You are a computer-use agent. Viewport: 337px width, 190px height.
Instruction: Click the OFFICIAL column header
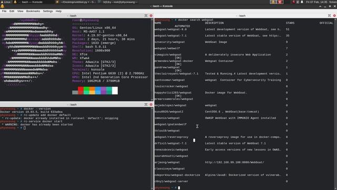click(x=326, y=23)
